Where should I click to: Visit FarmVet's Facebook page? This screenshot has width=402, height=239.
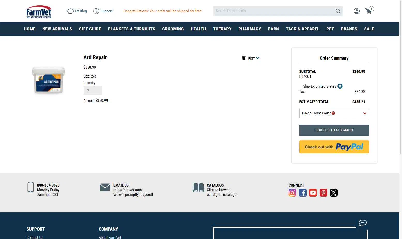(x=303, y=193)
